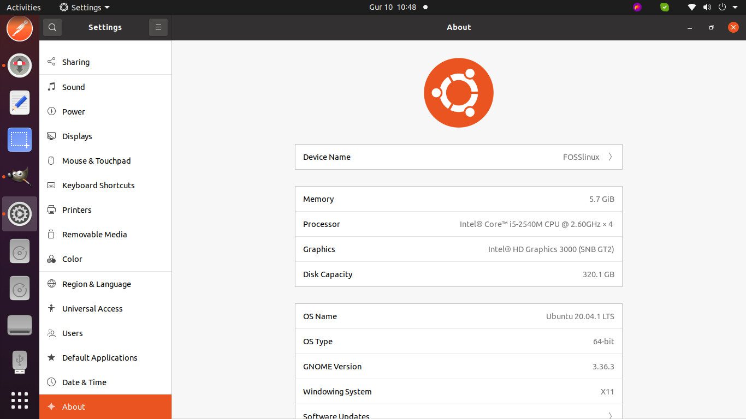Launch Postman from the dock
746x419 pixels.
(20, 29)
